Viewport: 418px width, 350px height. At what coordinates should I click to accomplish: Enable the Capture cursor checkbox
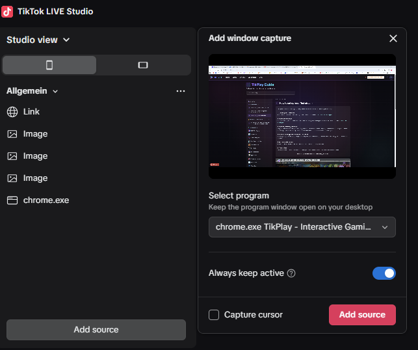pyautogui.click(x=214, y=315)
